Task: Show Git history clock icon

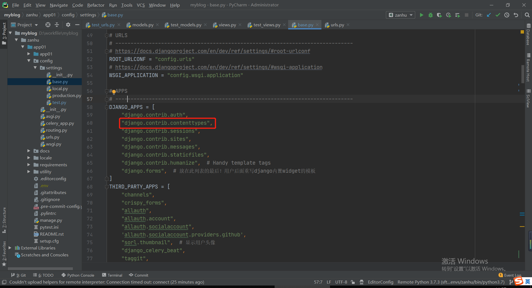Action: pos(507,15)
